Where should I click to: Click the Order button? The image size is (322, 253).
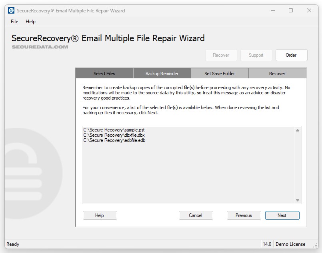coord(291,55)
